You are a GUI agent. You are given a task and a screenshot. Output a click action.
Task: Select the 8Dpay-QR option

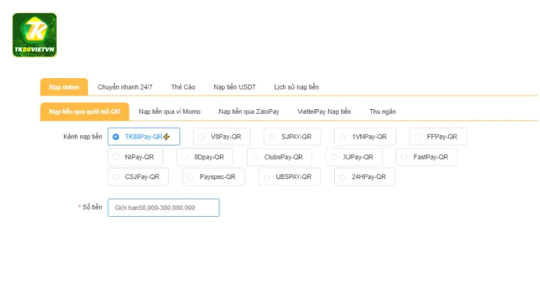click(205, 157)
